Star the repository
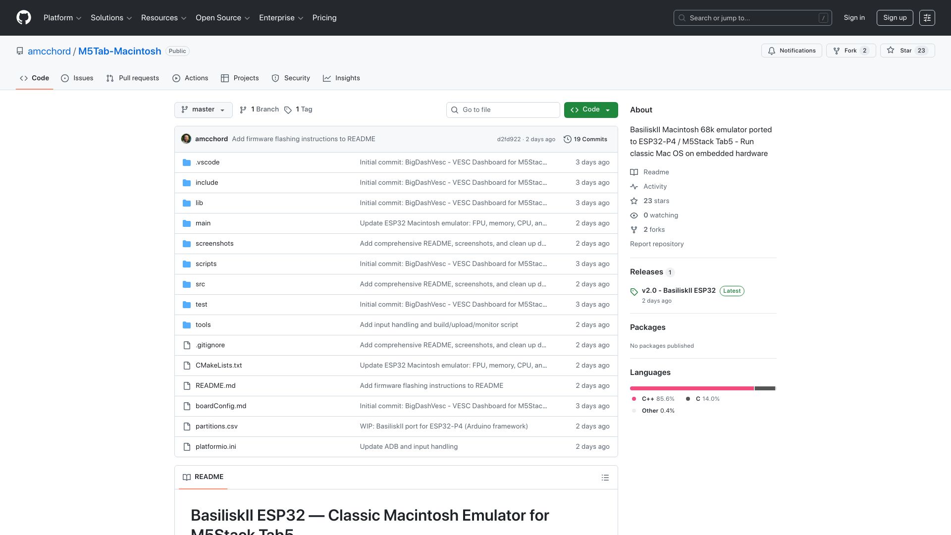 click(x=907, y=51)
